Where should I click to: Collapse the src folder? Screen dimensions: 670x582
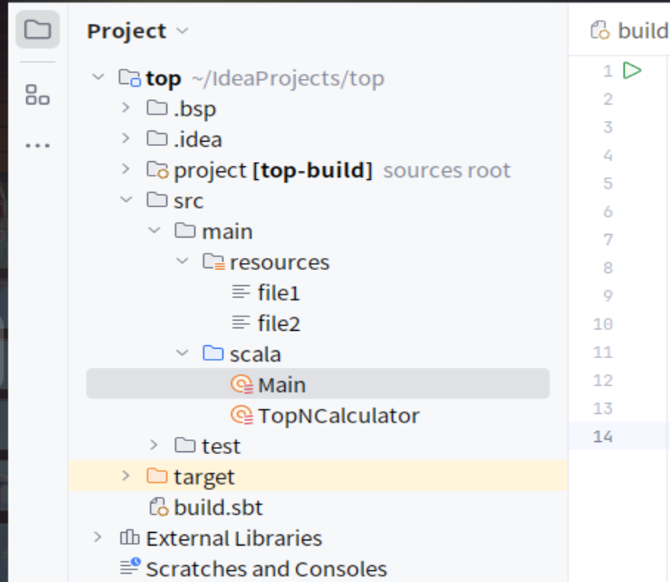(x=126, y=199)
